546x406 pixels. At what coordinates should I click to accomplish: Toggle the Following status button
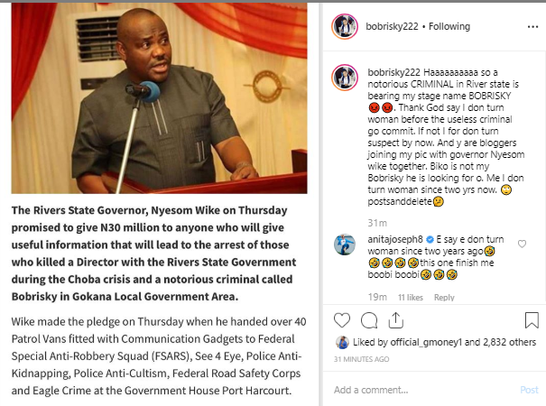click(449, 26)
